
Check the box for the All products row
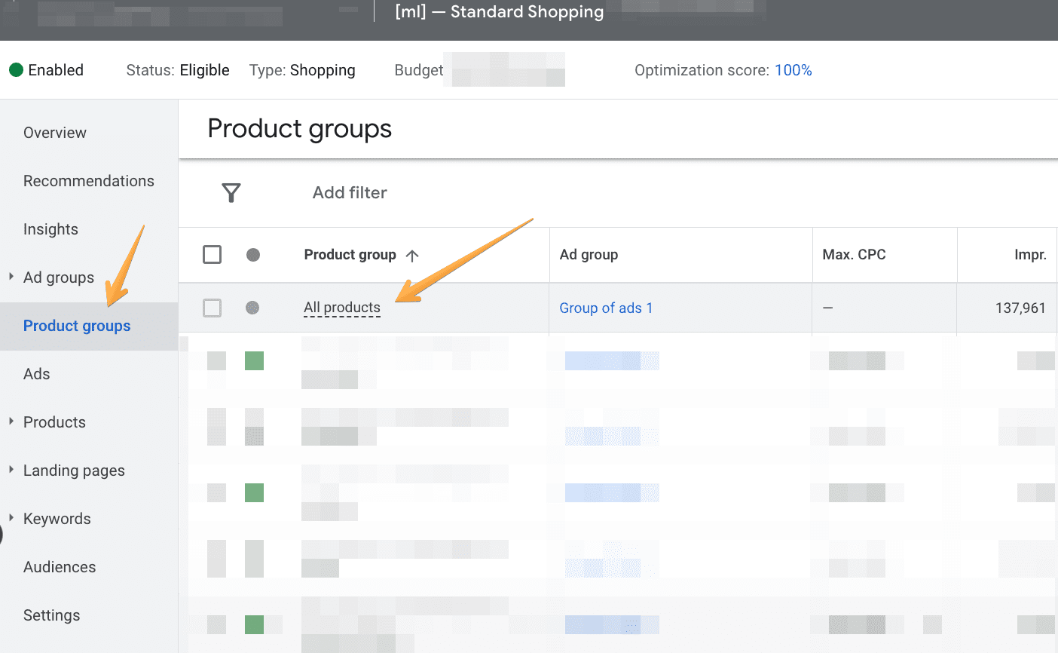pos(213,308)
